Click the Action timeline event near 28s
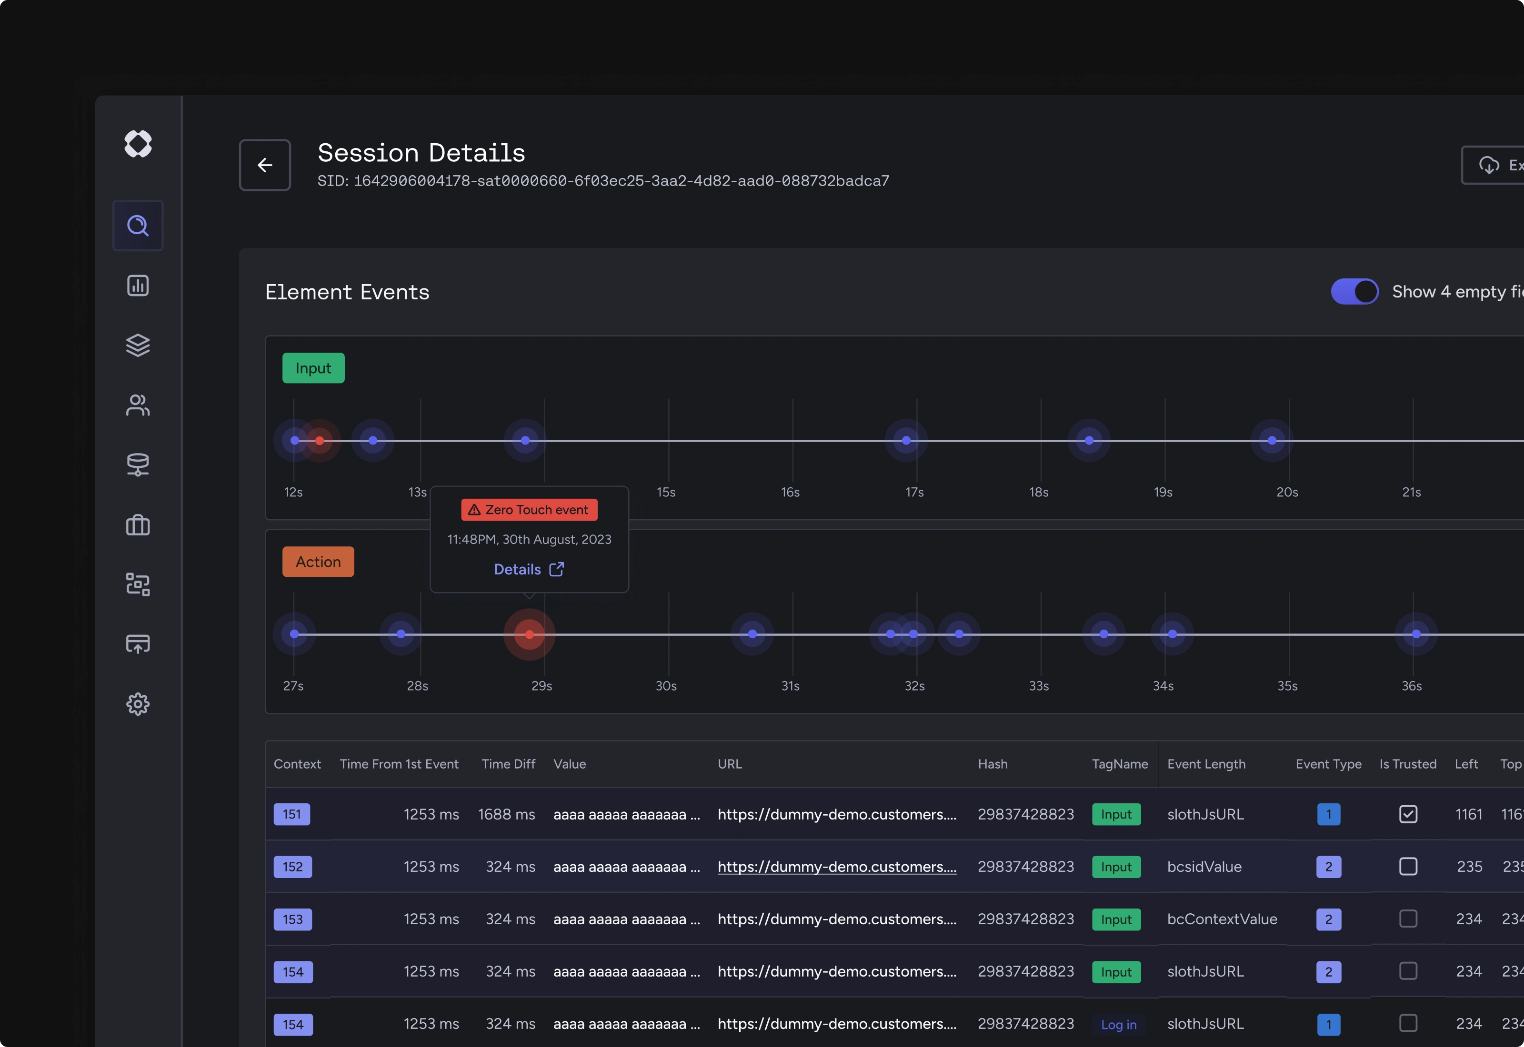 [401, 634]
